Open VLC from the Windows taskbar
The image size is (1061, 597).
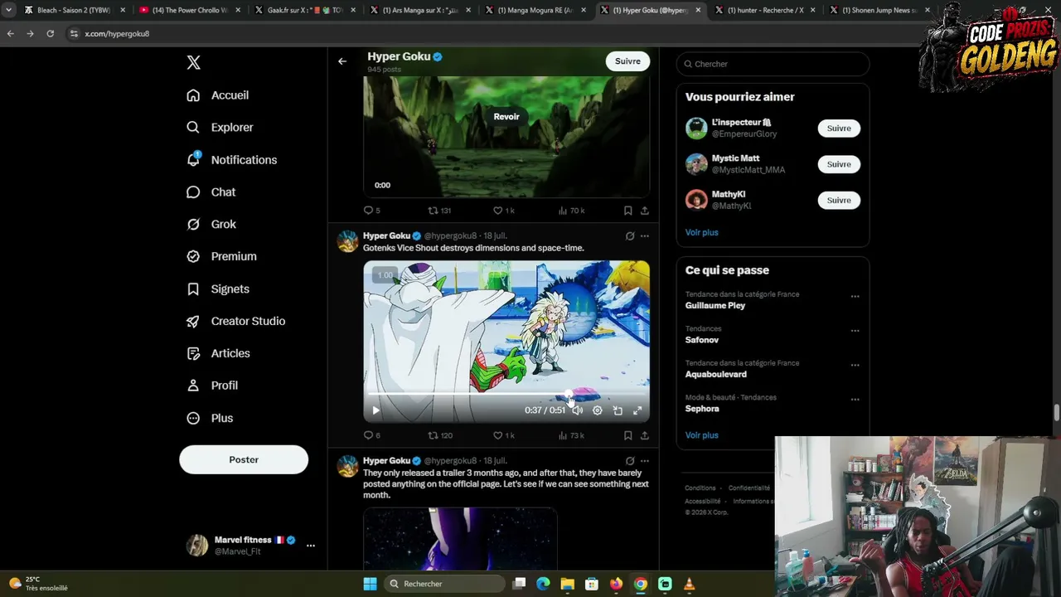click(x=689, y=584)
